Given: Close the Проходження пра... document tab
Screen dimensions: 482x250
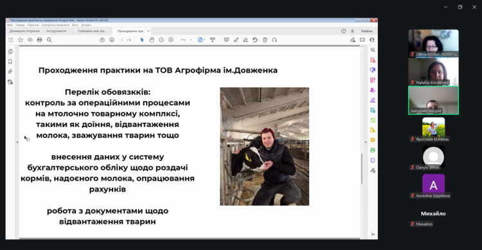Looking at the screenshot, I should pos(148,31).
